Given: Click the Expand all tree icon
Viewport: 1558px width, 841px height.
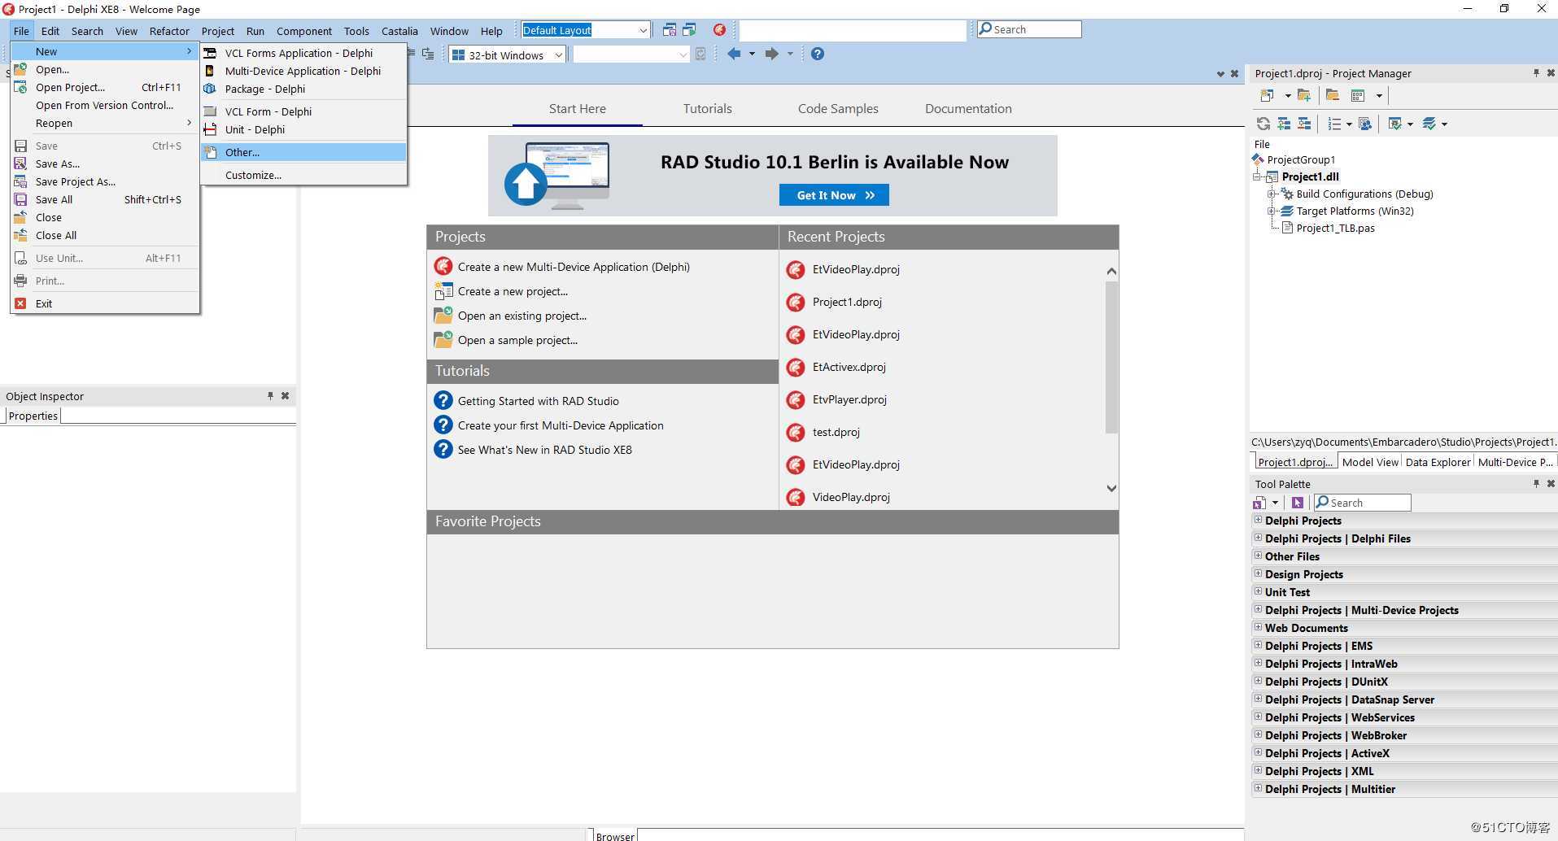Looking at the screenshot, I should pos(1284,124).
